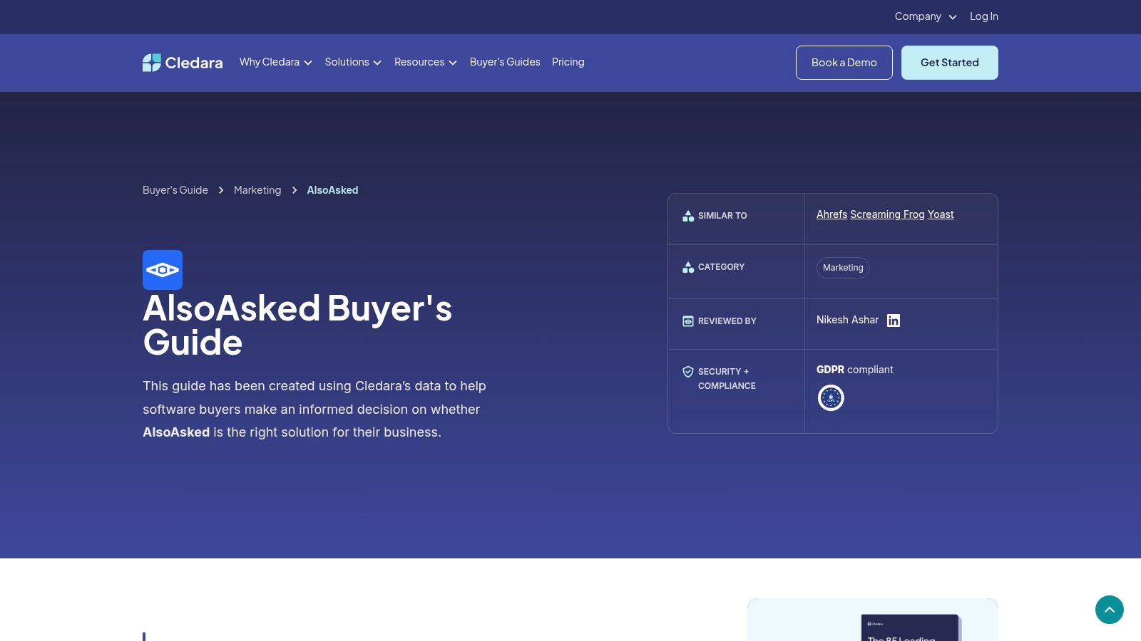Expand the Solutions dropdown menu
Image resolution: width=1141 pixels, height=641 pixels.
pyautogui.click(x=353, y=62)
